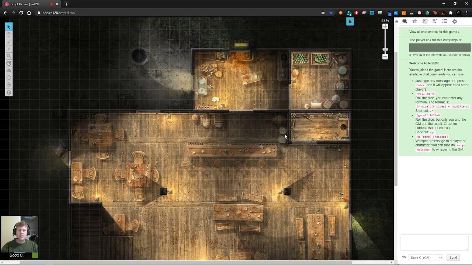The image size is (472, 265).
Task: Open the Speaking As dropdown
Action: point(426,258)
